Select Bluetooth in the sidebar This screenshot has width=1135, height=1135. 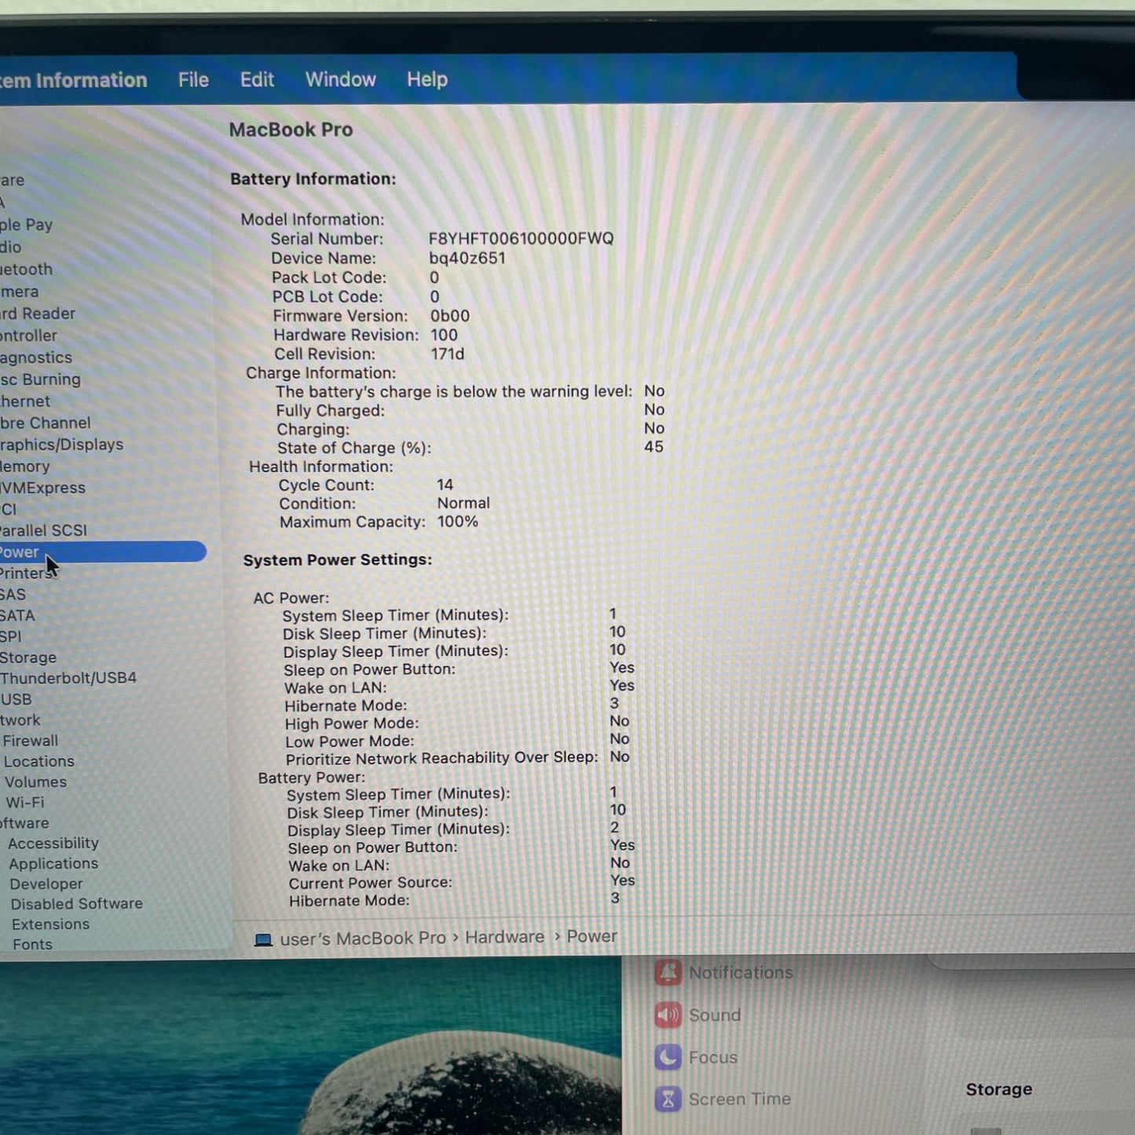click(26, 269)
